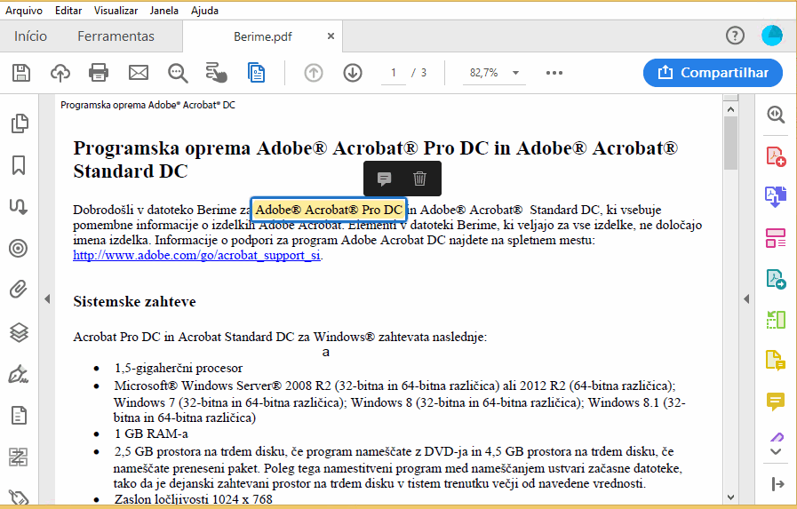This screenshot has height=509, width=797.
Task: Open the Arquivo menu
Action: click(24, 10)
